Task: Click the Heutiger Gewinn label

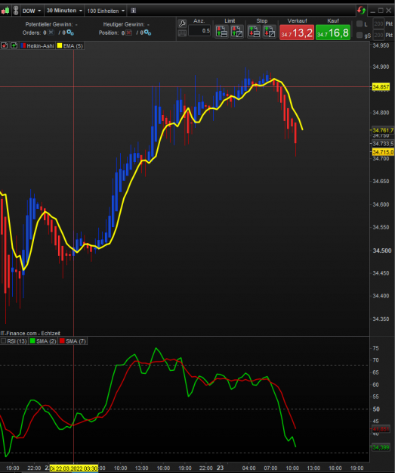Action: click(x=124, y=24)
